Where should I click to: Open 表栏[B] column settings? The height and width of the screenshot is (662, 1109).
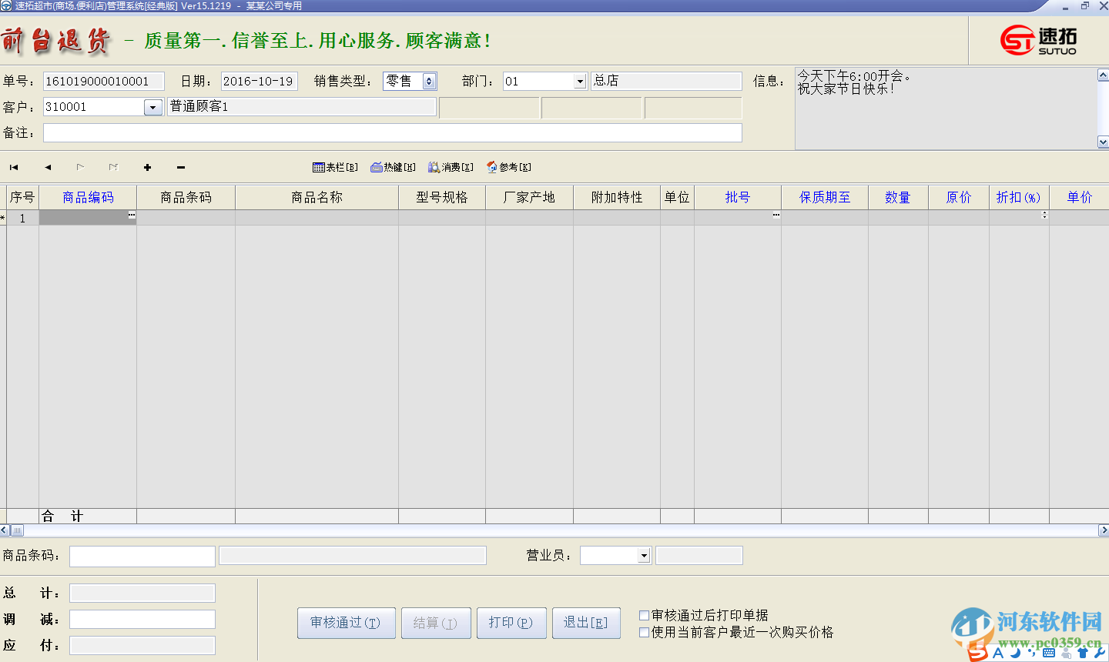point(335,167)
